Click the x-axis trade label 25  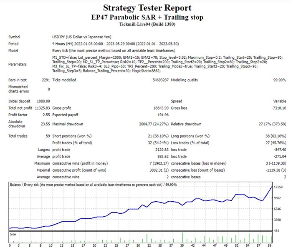[116, 245]
